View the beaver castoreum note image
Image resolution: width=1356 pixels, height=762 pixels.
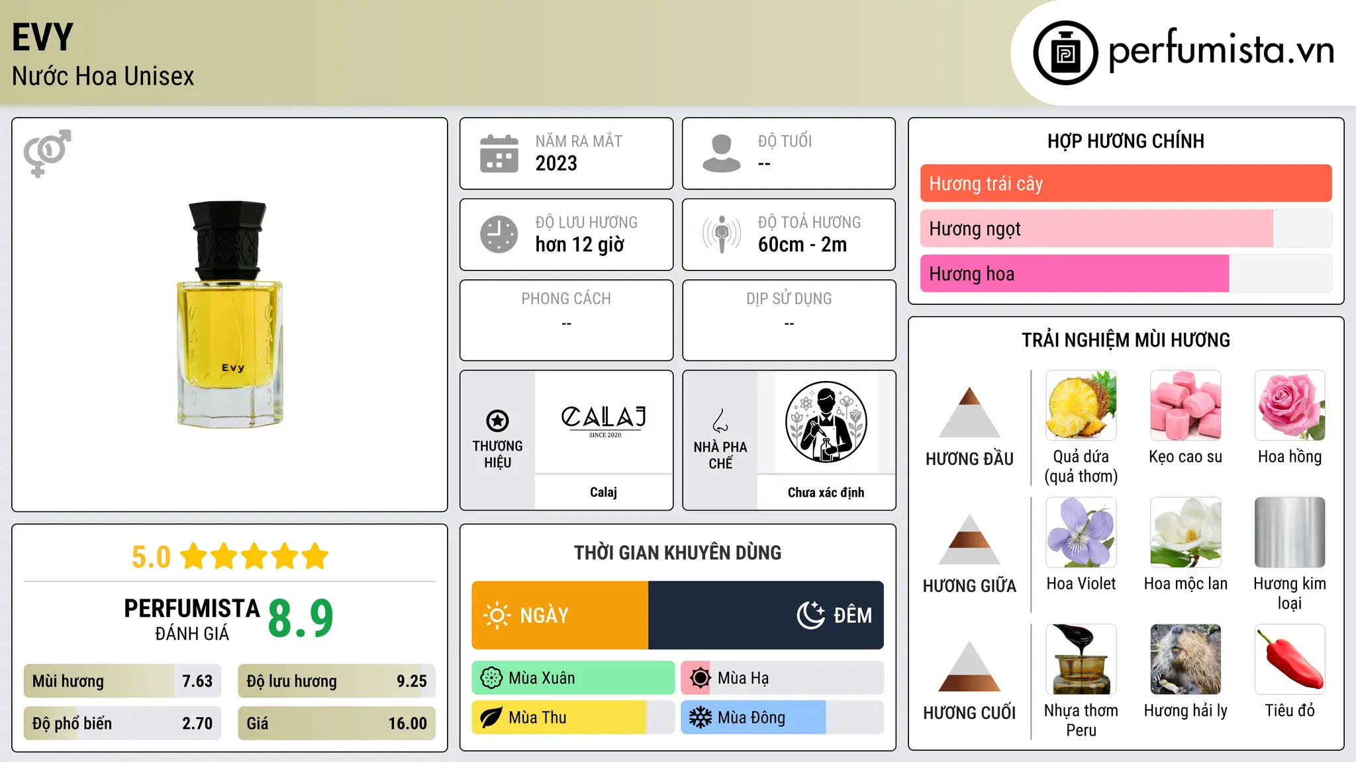(1186, 659)
